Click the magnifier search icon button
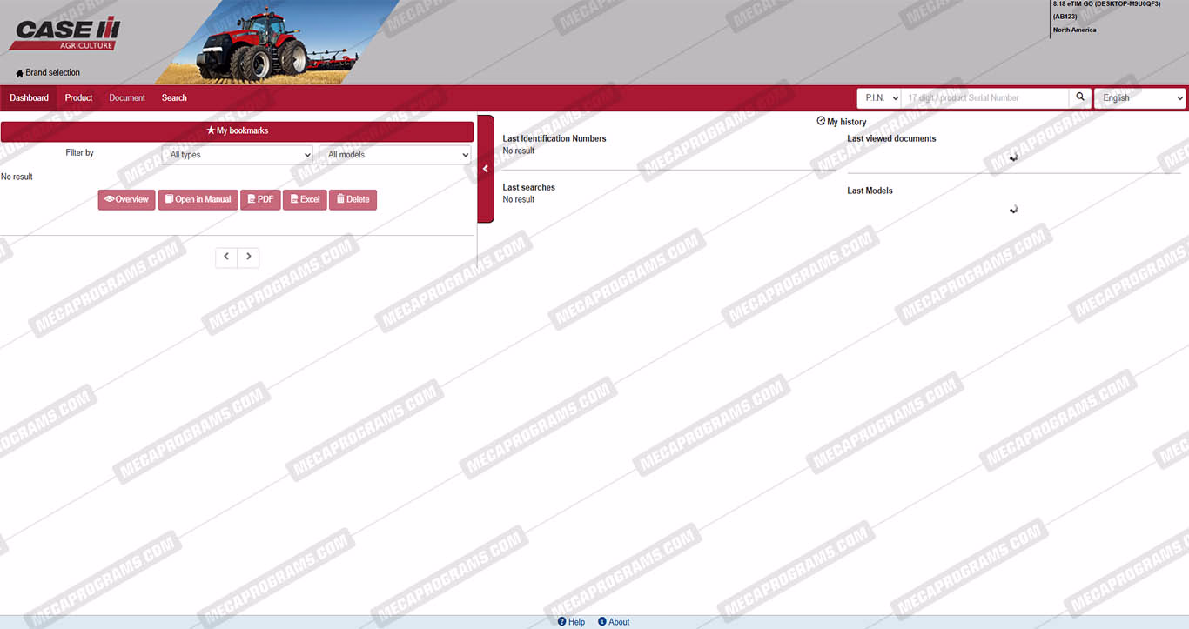This screenshot has height=629, width=1189. click(1080, 97)
